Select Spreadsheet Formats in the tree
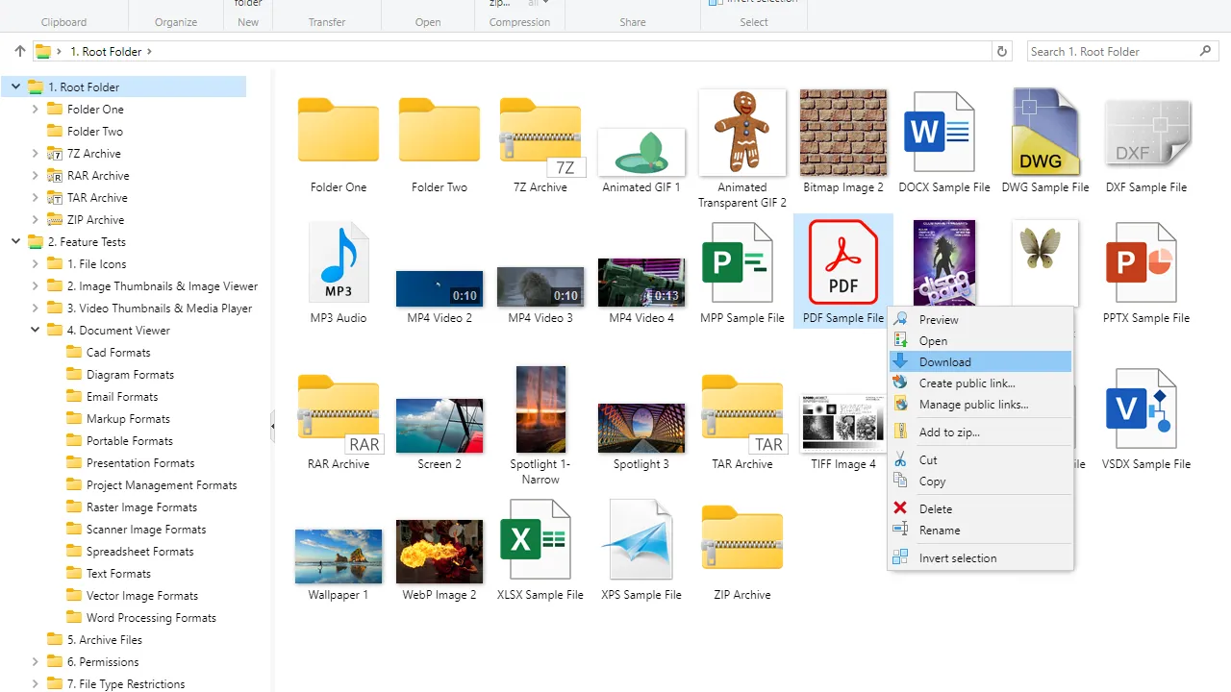The image size is (1231, 692). pyautogui.click(x=140, y=551)
